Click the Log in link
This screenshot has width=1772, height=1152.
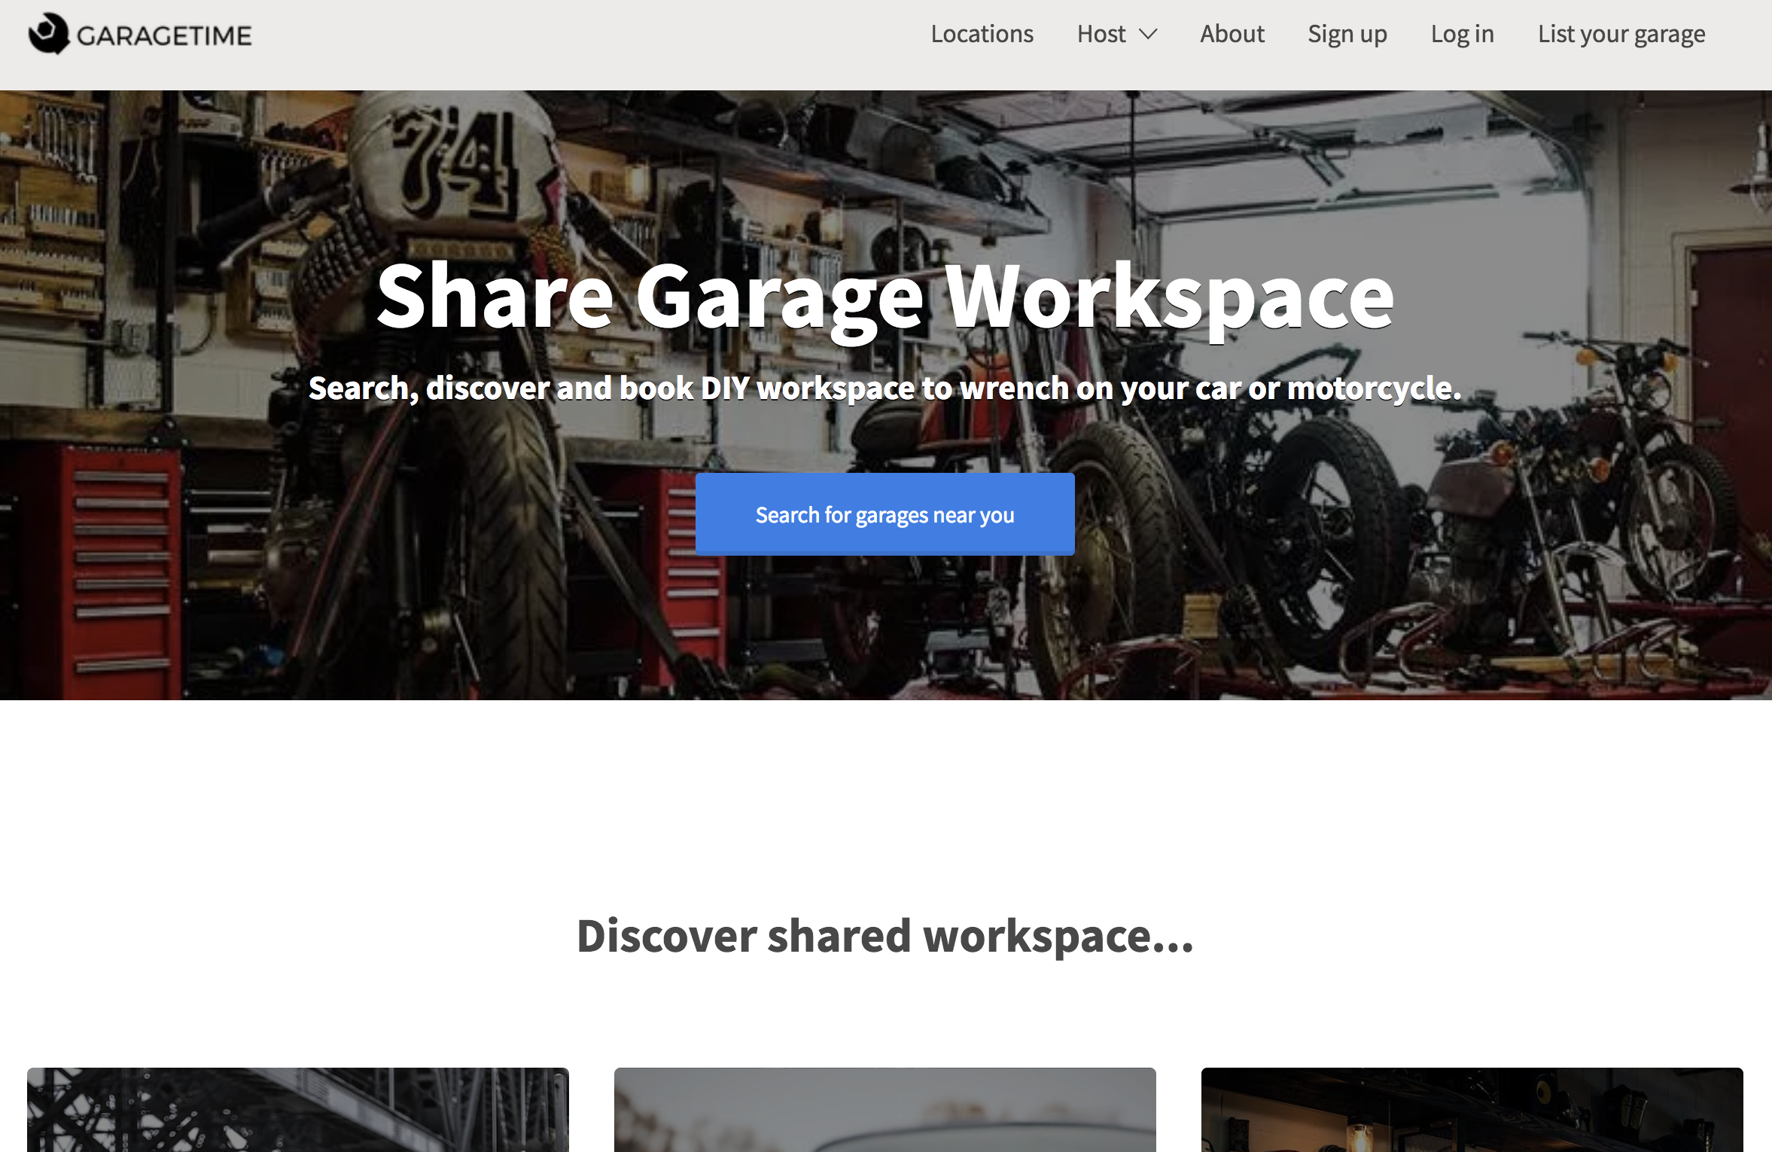tap(1461, 34)
